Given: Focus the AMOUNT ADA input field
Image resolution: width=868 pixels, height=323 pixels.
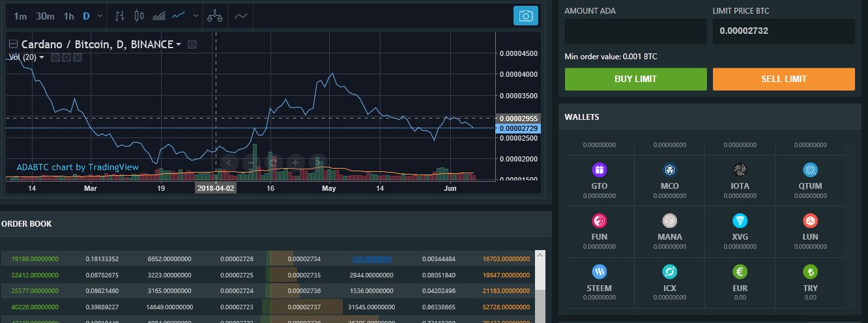Looking at the screenshot, I should pyautogui.click(x=635, y=31).
